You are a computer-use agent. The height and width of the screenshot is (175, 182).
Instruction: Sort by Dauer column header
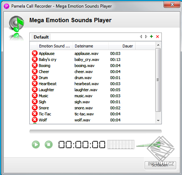(122, 46)
